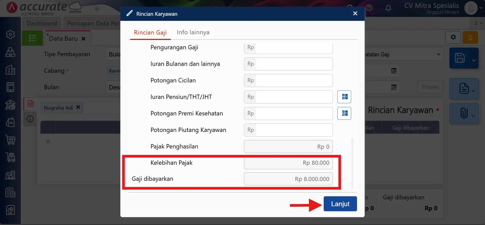Click the Potongan Cicilan input field
This screenshot has width=485, height=225.
point(288,80)
